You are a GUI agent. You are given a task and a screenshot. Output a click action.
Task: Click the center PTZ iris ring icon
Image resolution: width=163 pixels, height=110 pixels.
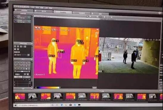[26, 66]
